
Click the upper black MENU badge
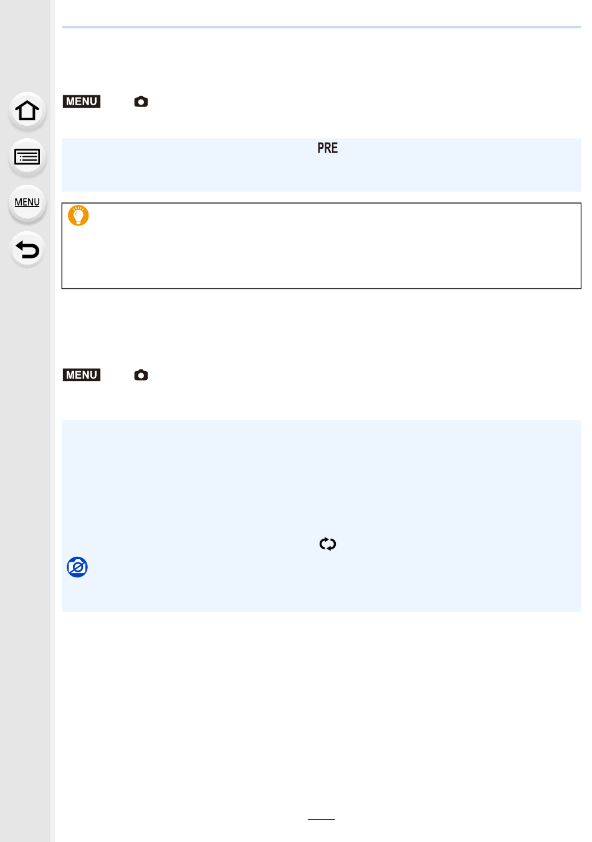point(82,102)
